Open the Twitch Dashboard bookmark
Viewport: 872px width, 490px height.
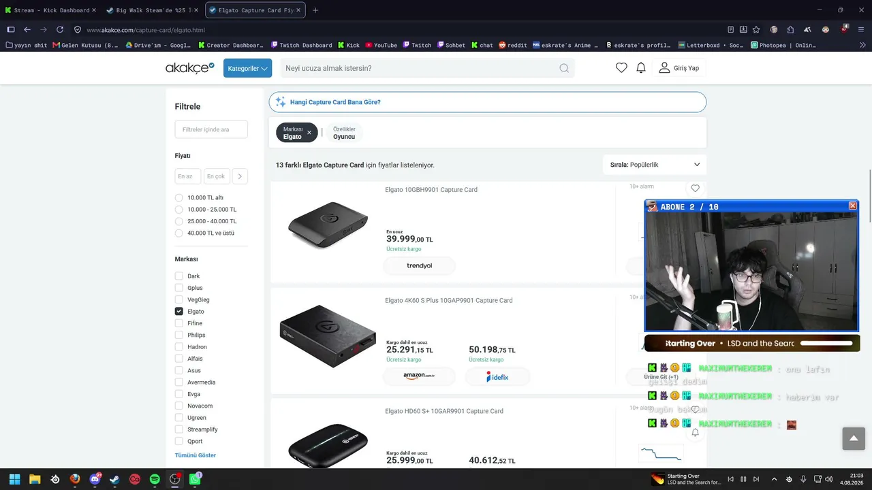[301, 45]
